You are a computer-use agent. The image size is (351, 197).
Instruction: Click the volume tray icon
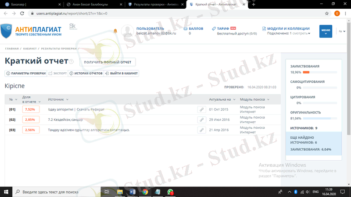[x=308, y=192]
